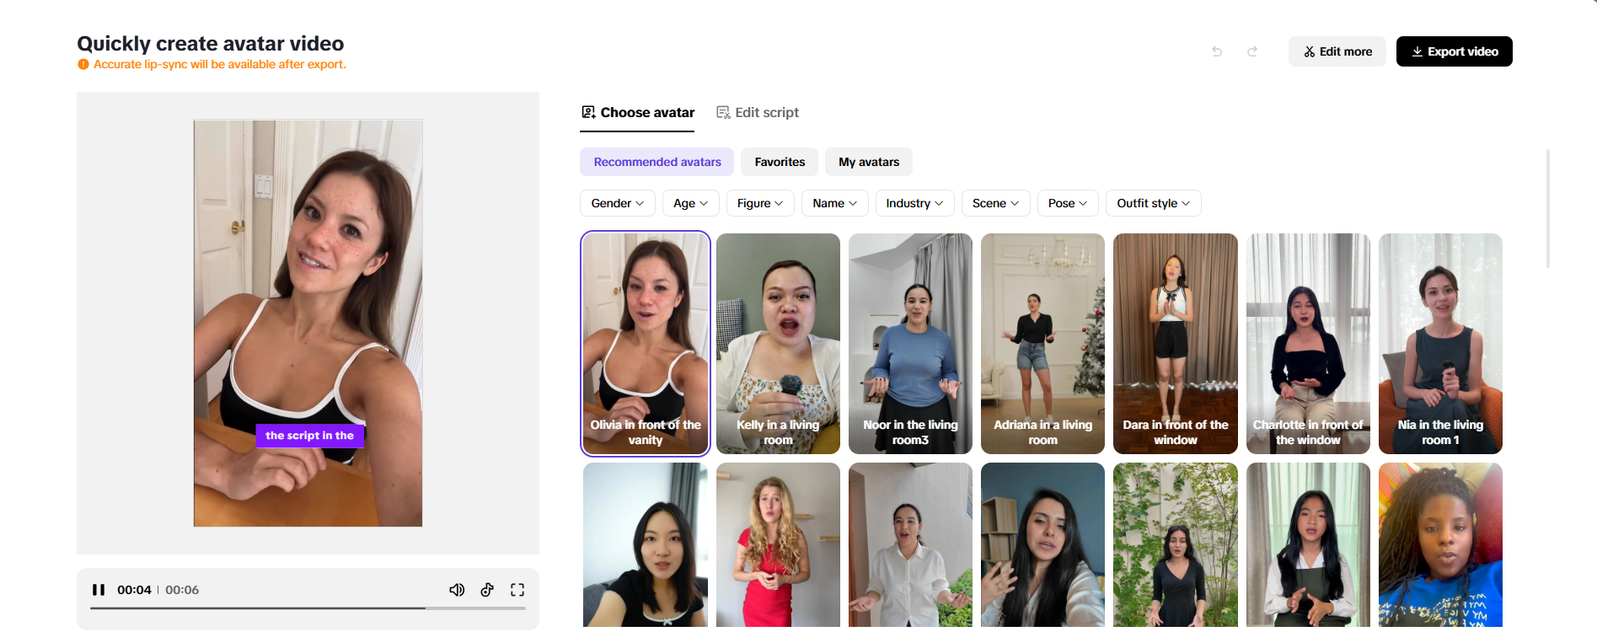
Task: Click the "Quickly create avatar video" title
Action: [x=211, y=43]
